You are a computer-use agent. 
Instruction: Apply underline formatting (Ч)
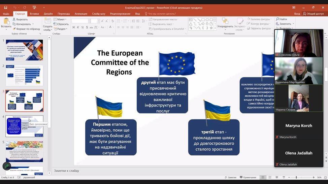[x=83, y=27]
